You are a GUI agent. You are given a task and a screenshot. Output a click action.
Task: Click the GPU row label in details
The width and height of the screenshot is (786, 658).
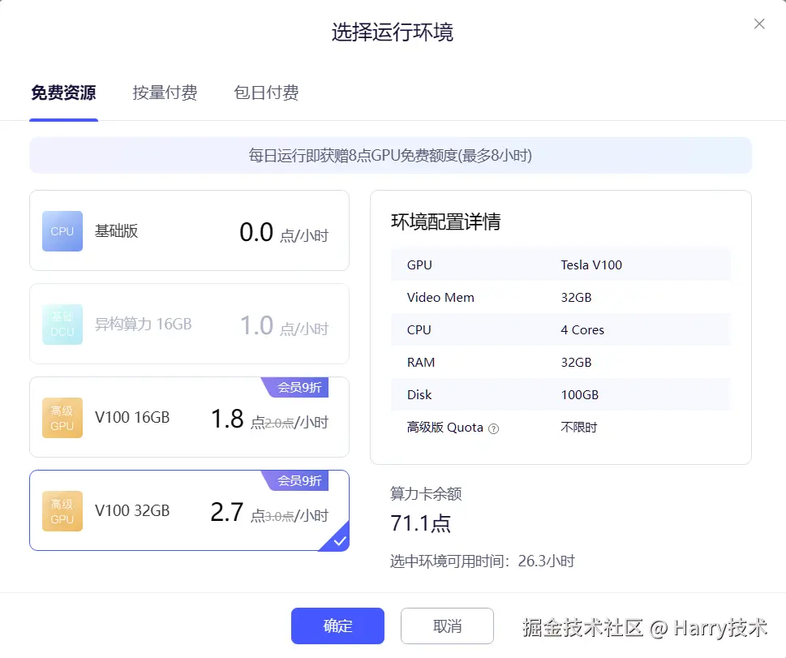tap(419, 264)
